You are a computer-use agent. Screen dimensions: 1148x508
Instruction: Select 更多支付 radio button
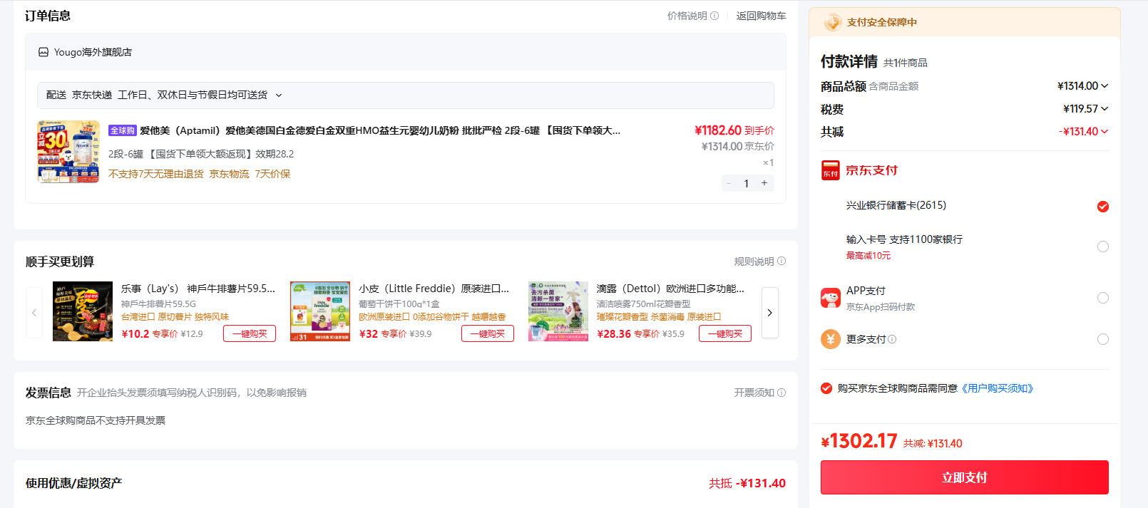[1103, 339]
